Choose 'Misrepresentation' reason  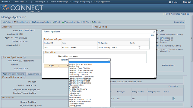[x=76, y=85]
